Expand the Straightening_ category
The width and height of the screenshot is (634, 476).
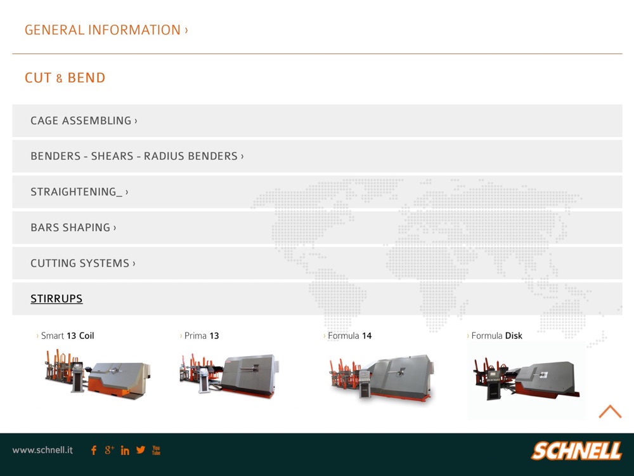point(317,192)
